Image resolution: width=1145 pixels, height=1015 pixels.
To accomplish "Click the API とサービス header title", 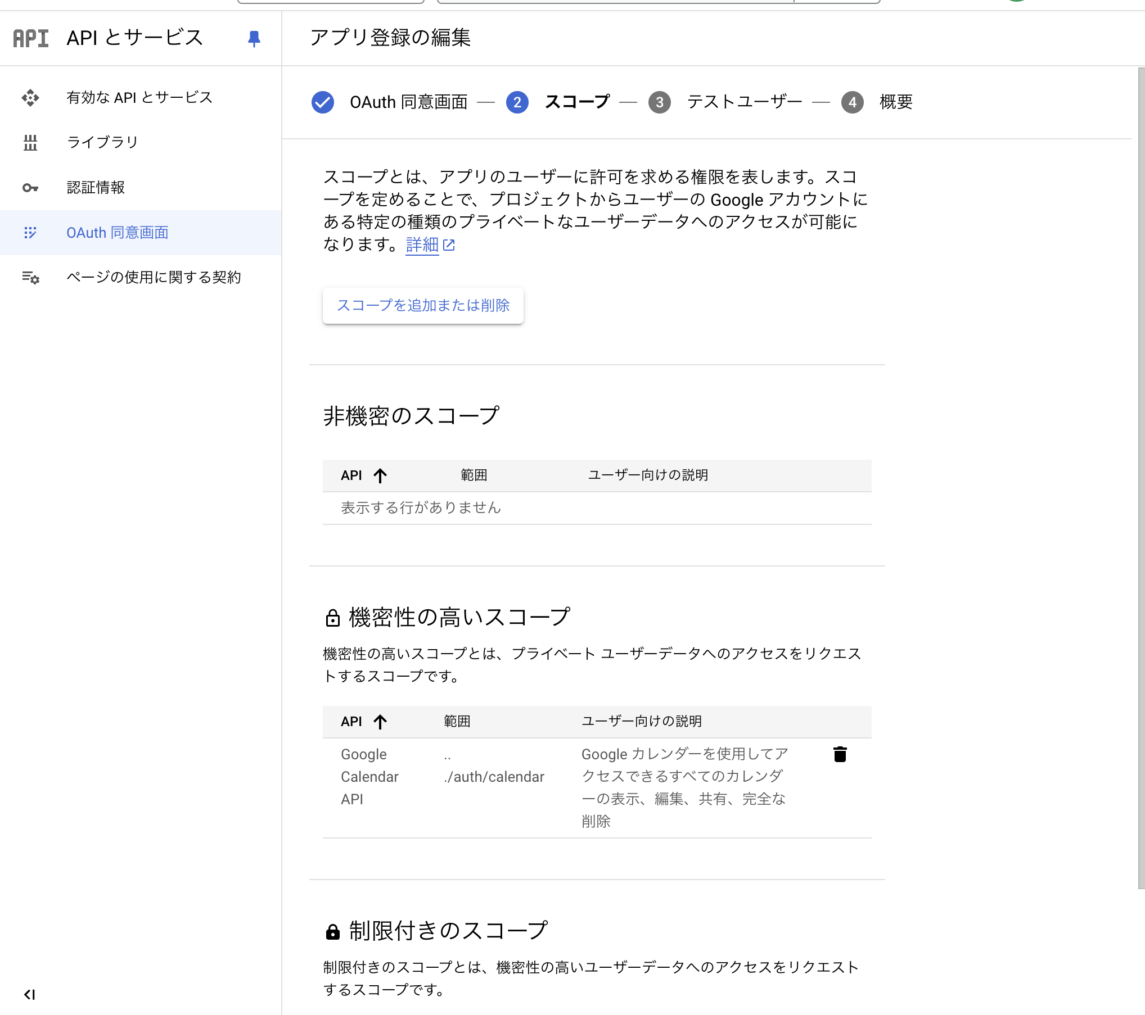I will point(135,38).
